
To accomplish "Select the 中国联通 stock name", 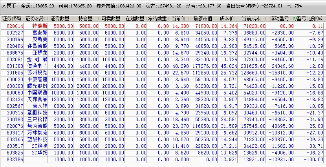I will [x=37, y=93].
